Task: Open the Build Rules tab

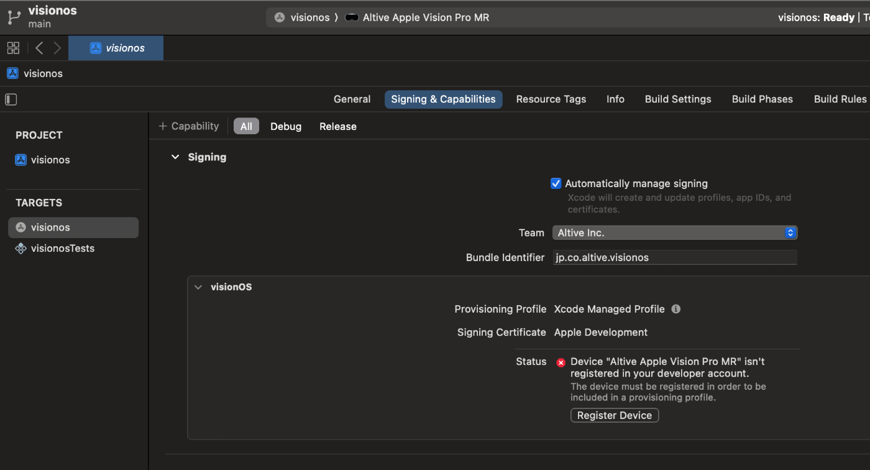Action: tap(840, 99)
